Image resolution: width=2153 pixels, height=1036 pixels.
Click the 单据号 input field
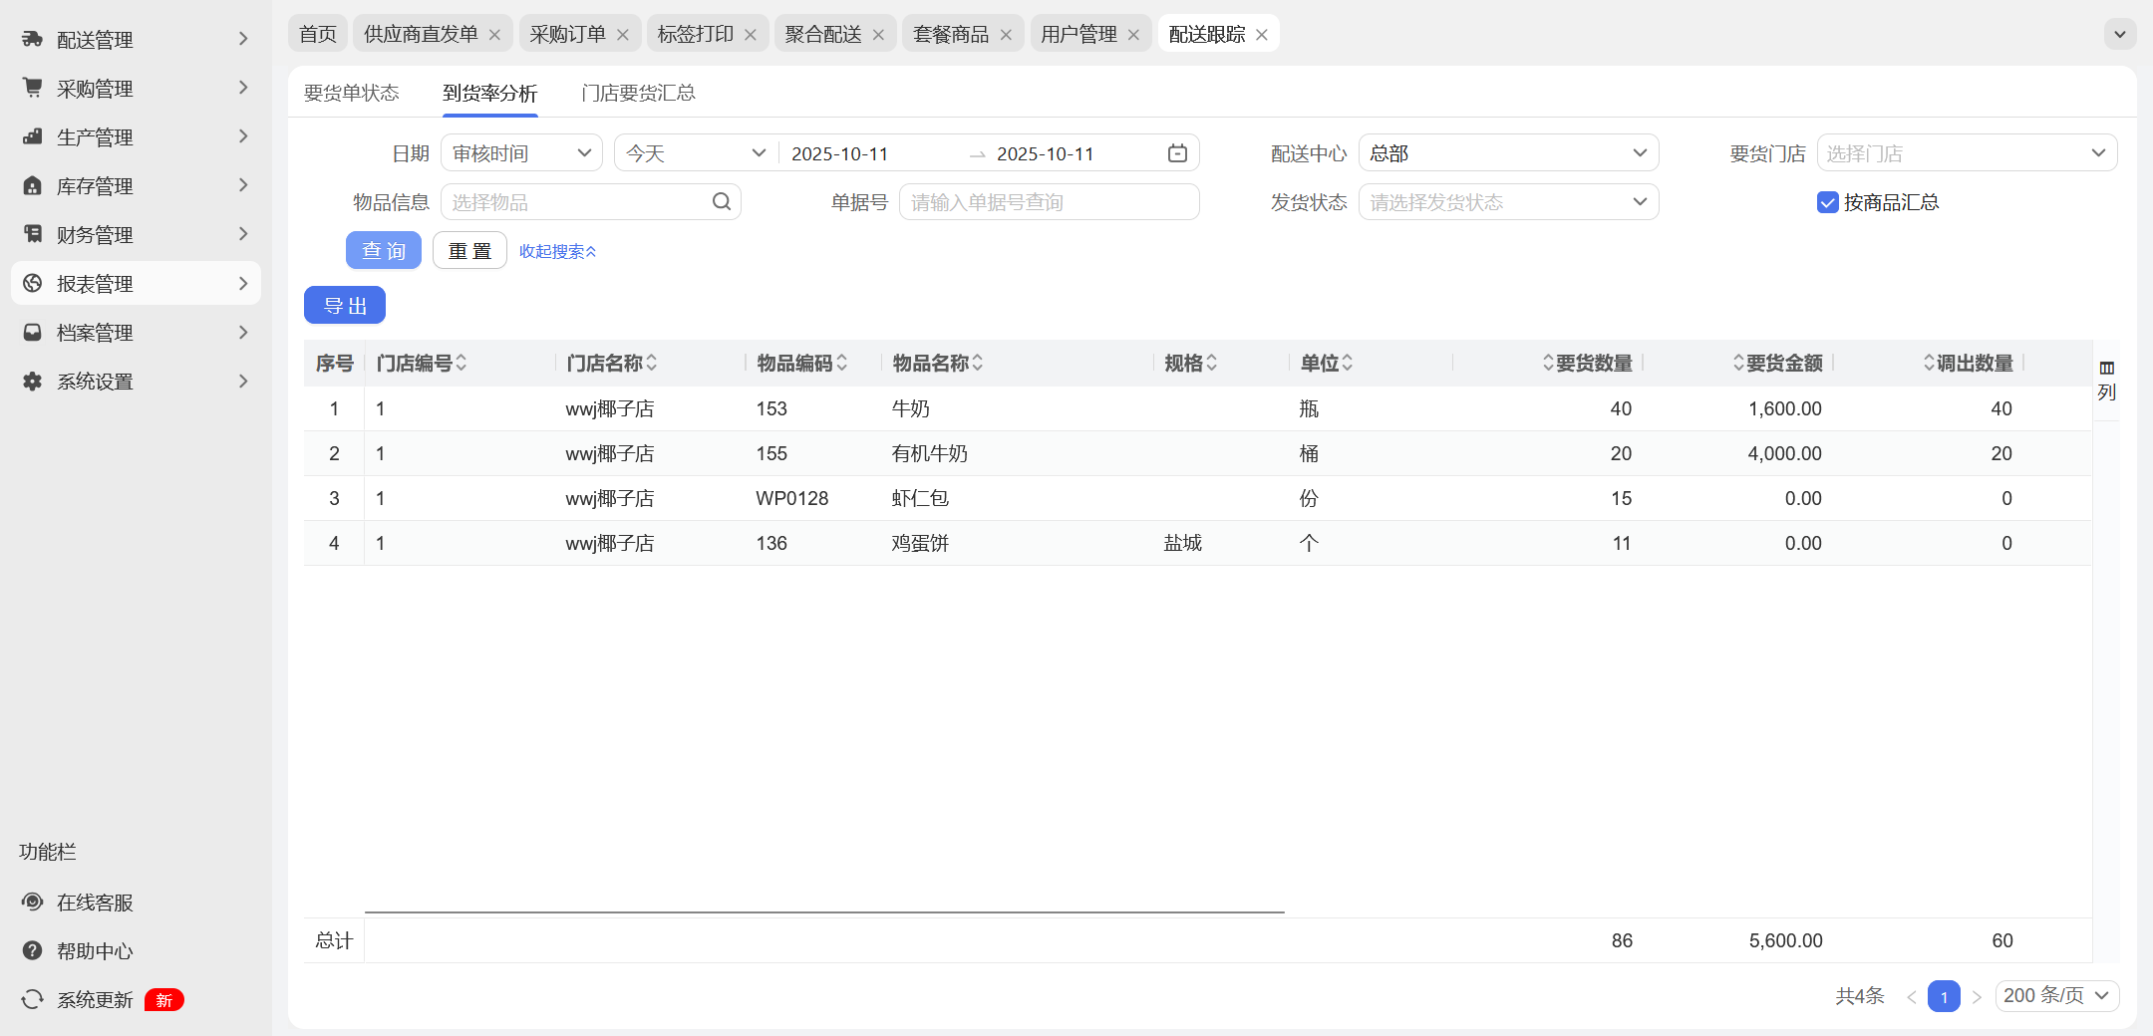click(1049, 202)
